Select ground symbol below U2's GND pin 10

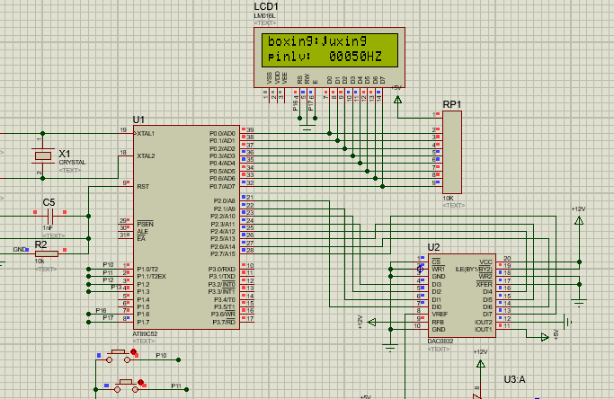(x=390, y=348)
